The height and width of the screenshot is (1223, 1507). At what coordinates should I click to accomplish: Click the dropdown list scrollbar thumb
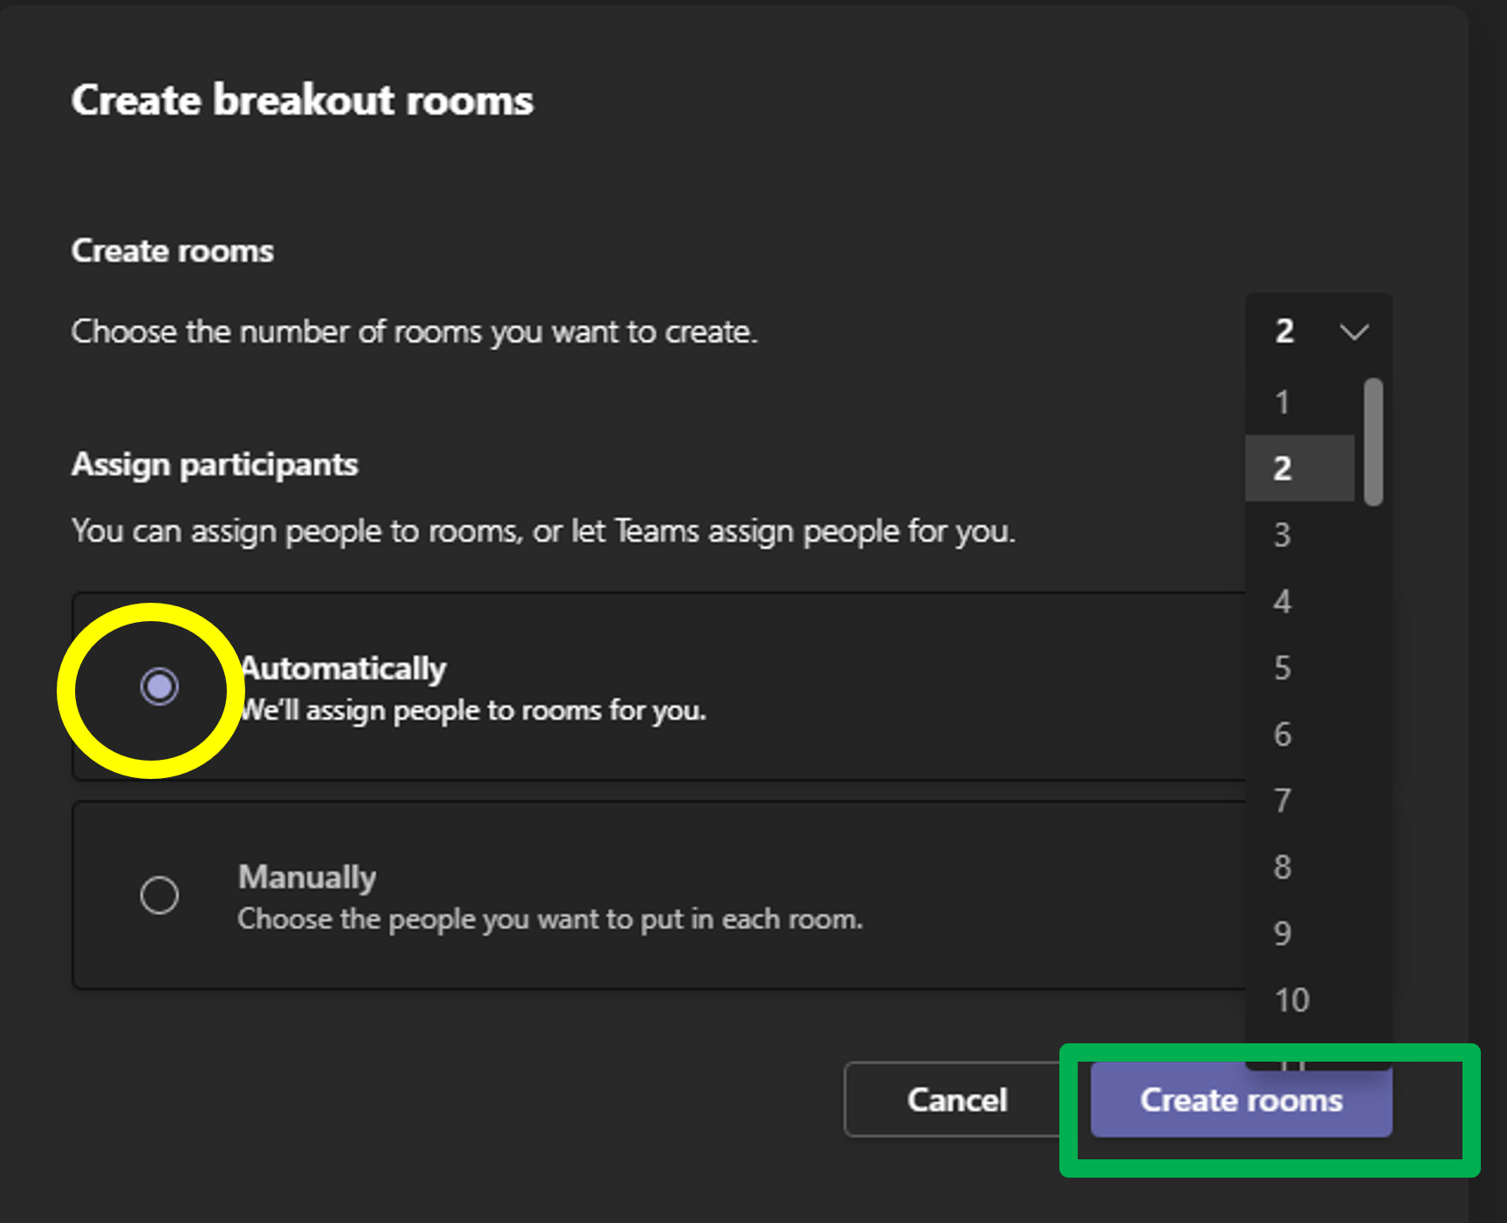click(x=1373, y=441)
